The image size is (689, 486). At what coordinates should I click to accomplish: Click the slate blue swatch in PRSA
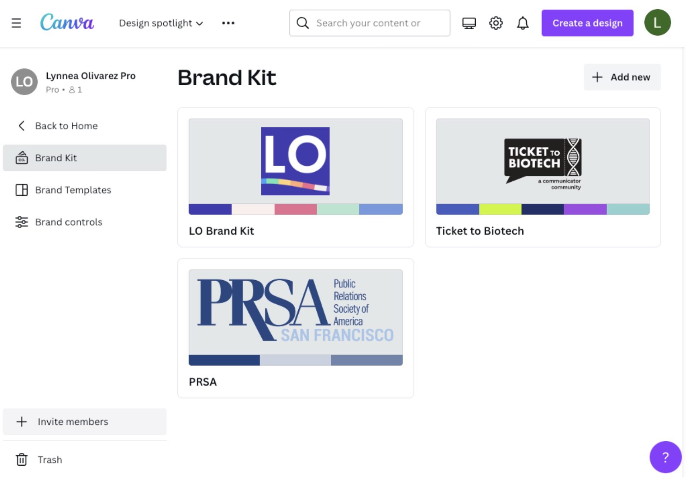click(x=367, y=360)
